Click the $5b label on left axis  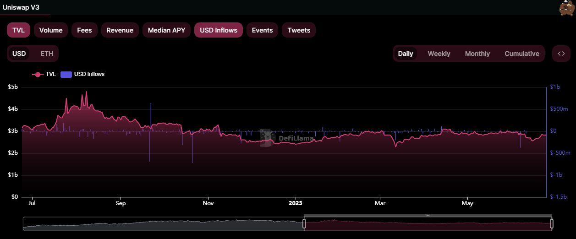[x=13, y=87]
